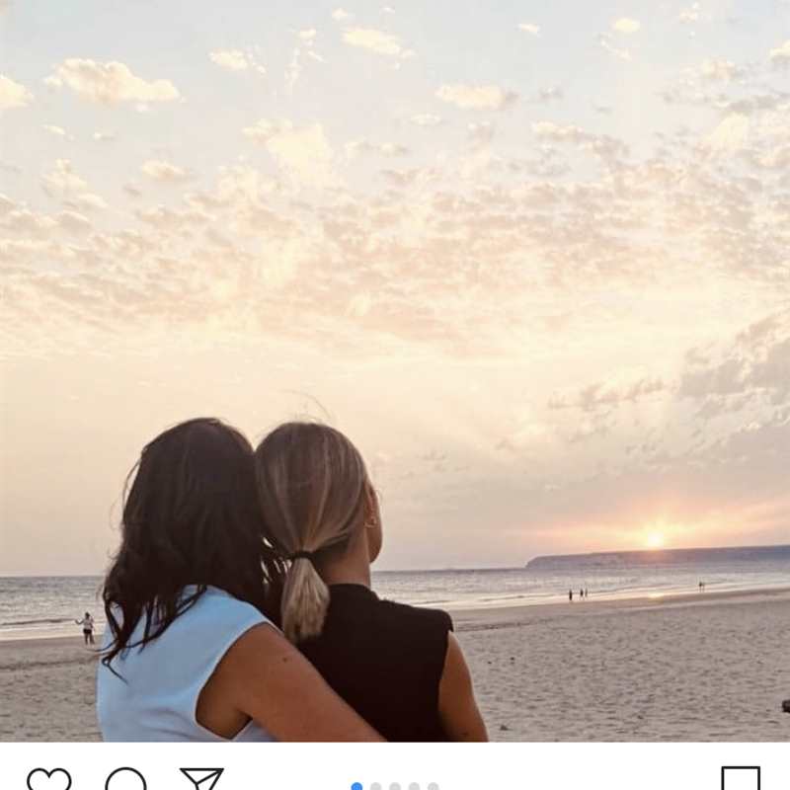This screenshot has height=790, width=790.
Task: Share the post using the paper plane icon
Action: pyautogui.click(x=201, y=779)
